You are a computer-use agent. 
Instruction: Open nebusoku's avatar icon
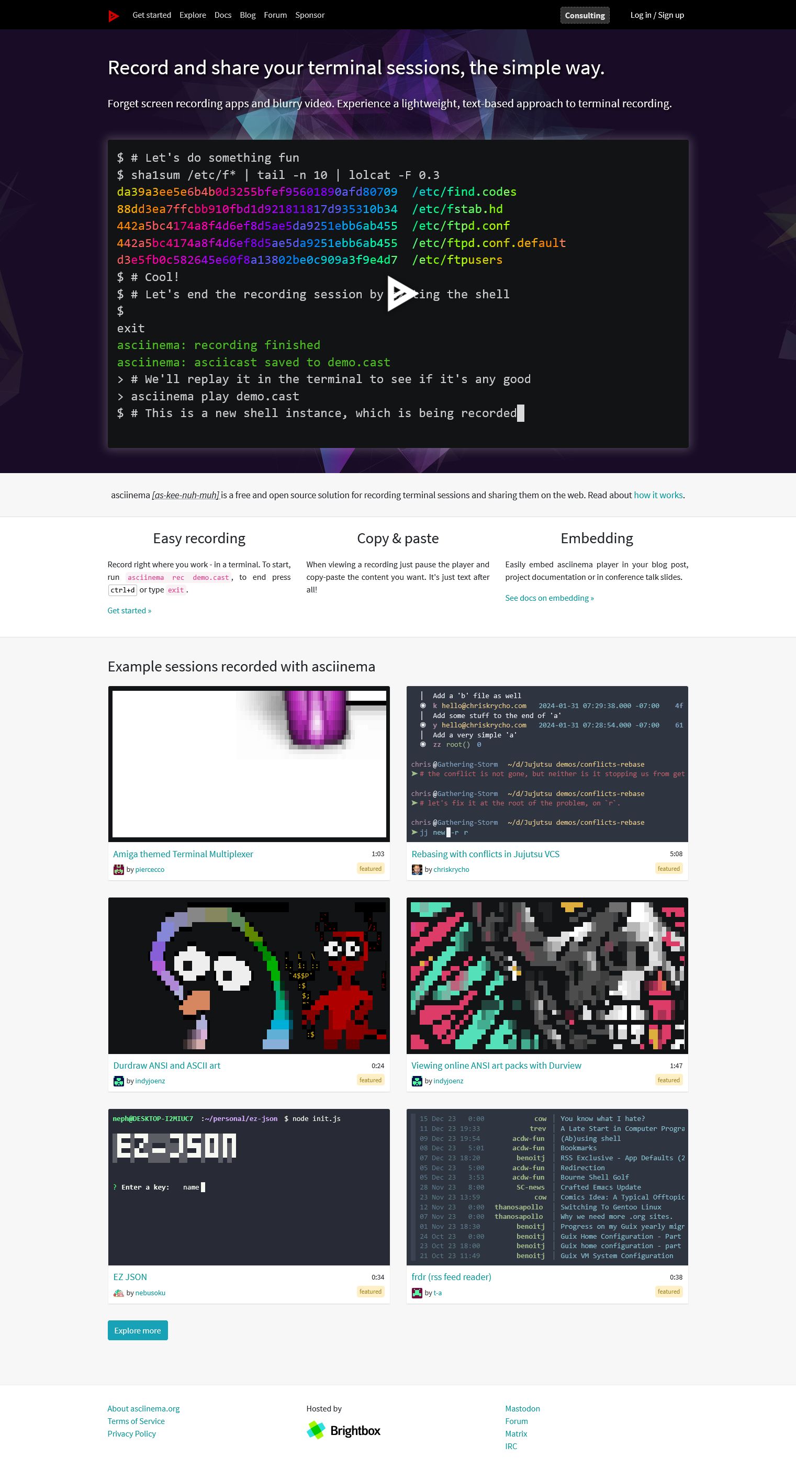click(x=119, y=1293)
